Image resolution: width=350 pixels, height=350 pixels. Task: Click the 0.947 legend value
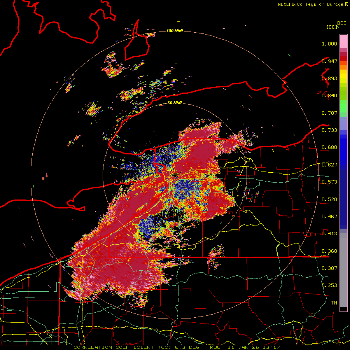[x=329, y=61]
